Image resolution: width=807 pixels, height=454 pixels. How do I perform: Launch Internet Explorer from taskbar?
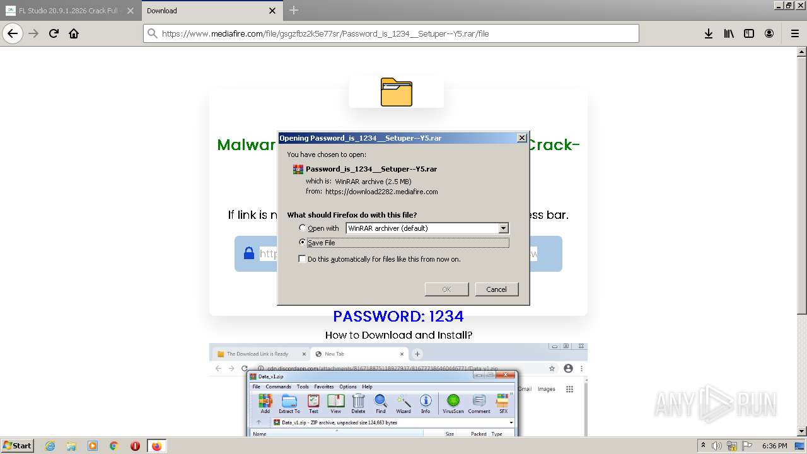click(x=50, y=446)
